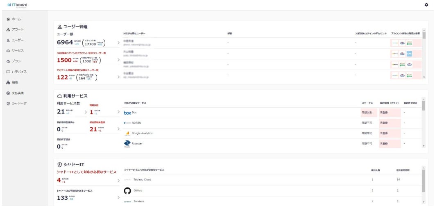Click the Tableau Cloud logo
The height and width of the screenshot is (208, 435).
point(127,180)
